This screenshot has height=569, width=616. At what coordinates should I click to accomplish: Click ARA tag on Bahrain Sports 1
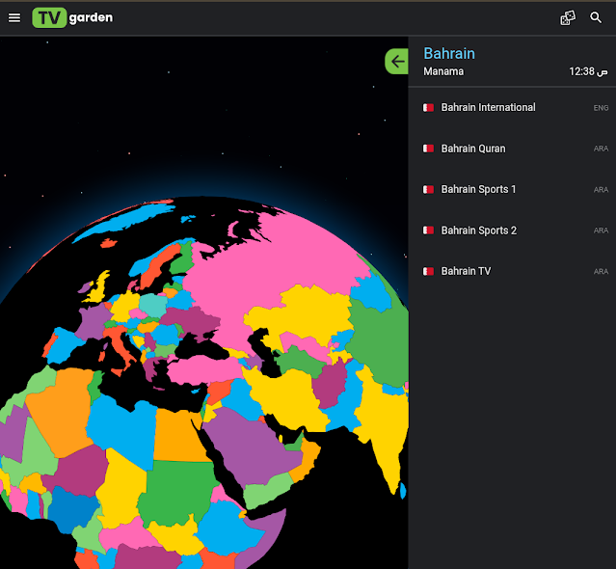point(601,190)
